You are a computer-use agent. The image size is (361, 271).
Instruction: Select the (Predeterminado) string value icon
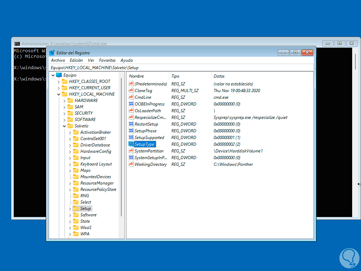(x=131, y=84)
